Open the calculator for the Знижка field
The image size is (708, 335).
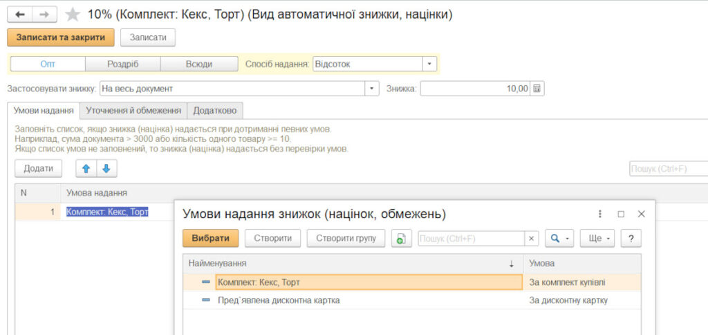pos(537,89)
